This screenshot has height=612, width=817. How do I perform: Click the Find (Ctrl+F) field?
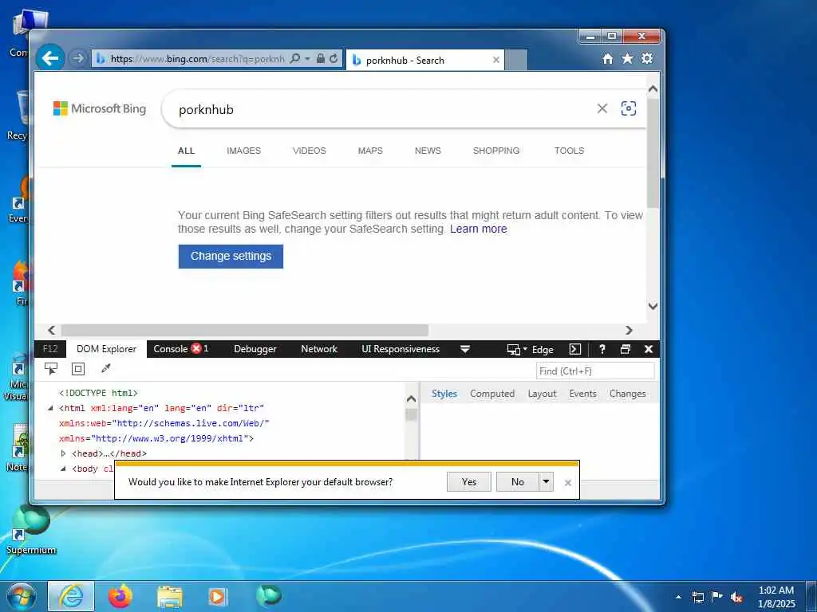coord(595,371)
